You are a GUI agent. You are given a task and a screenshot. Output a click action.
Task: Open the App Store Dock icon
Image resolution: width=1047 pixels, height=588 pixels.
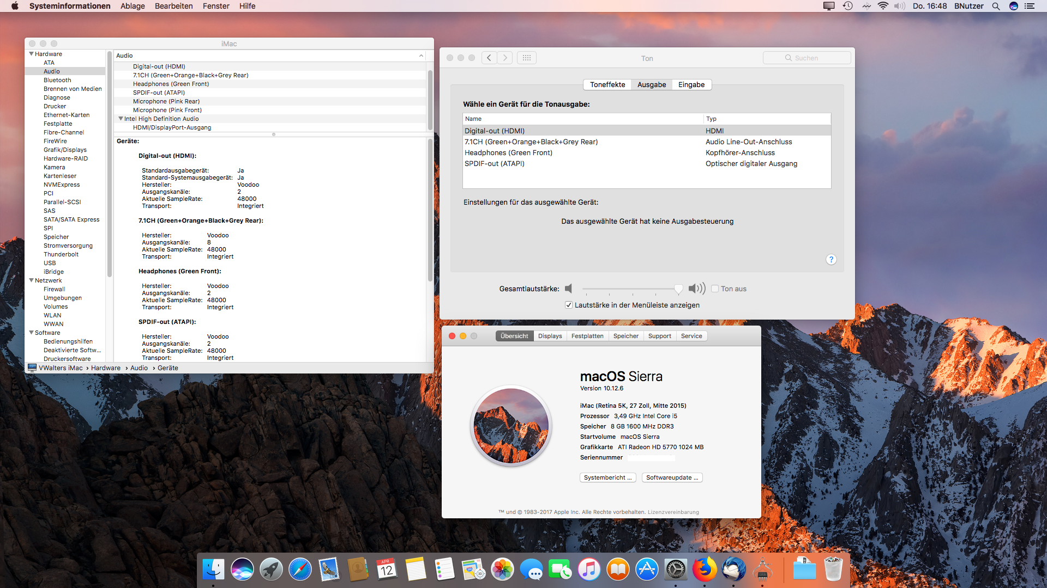[x=647, y=570]
